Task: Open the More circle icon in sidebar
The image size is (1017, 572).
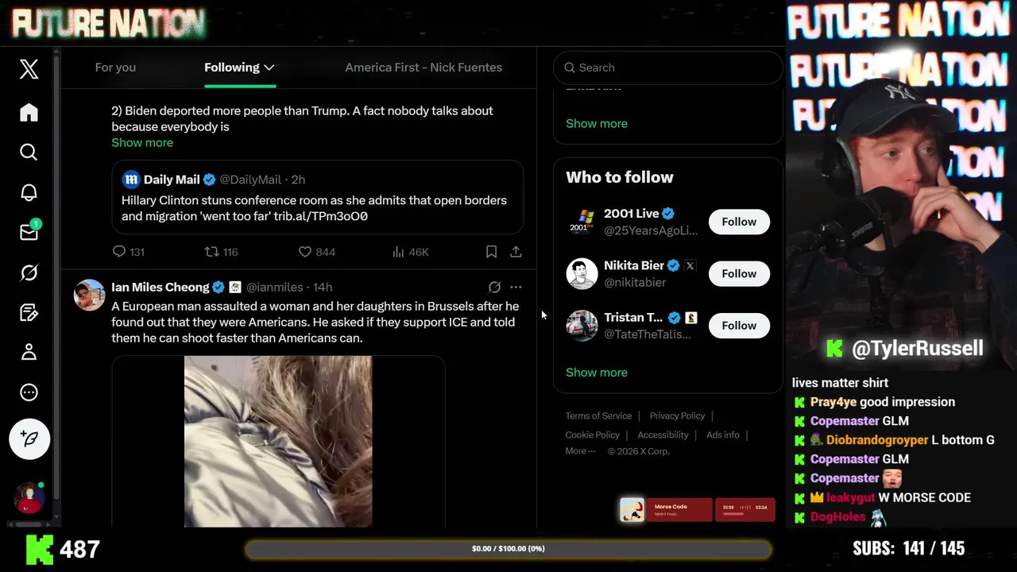Action: [x=29, y=392]
